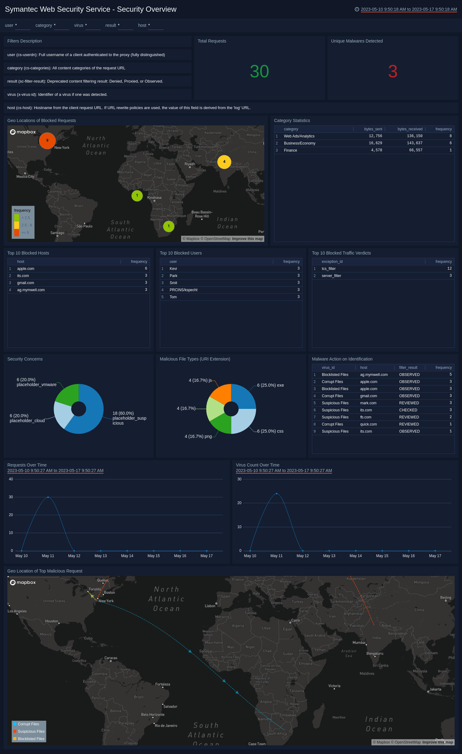Screen dimensions: 462x754
Task: Click the user filter input field
Action: [22, 26]
